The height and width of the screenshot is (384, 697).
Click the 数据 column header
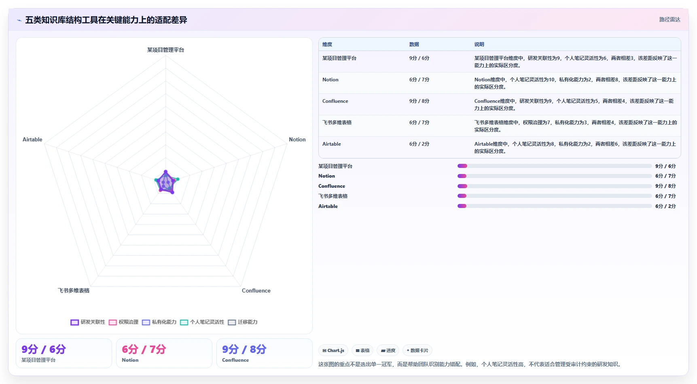414,45
